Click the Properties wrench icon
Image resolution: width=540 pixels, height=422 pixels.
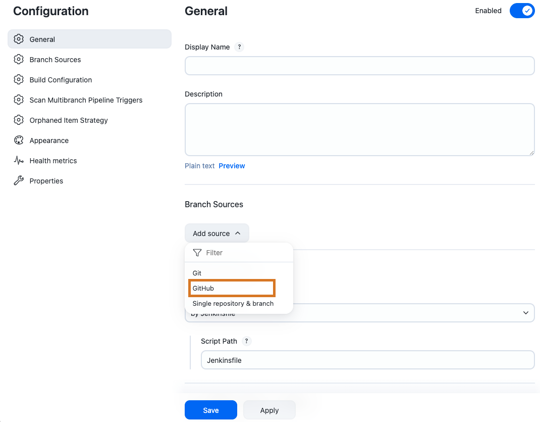[x=19, y=180]
